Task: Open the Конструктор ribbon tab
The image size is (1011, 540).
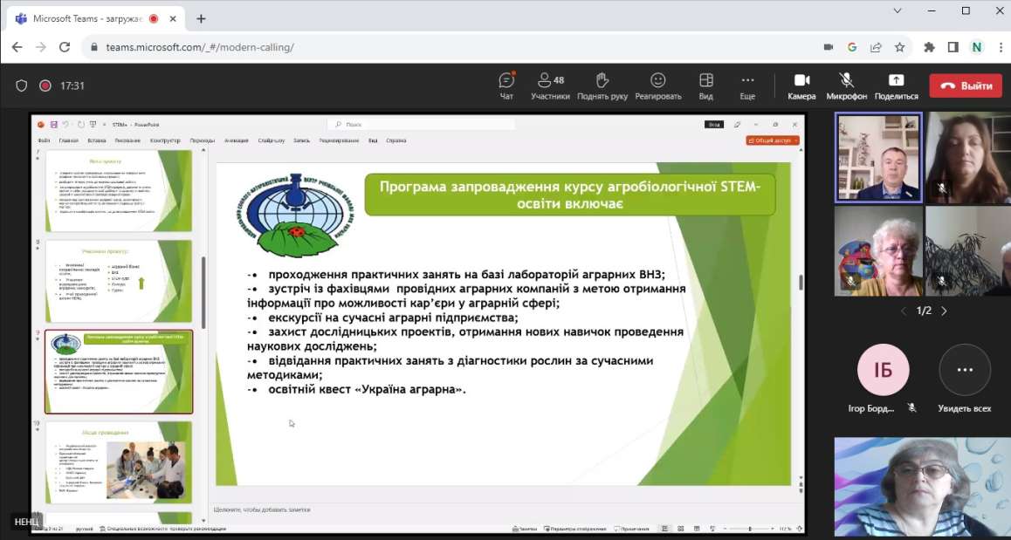Action: 165,140
